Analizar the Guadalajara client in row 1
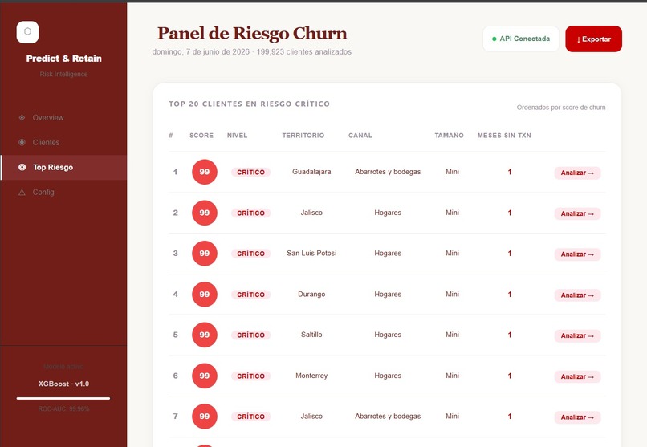The image size is (647, 447). (x=577, y=173)
